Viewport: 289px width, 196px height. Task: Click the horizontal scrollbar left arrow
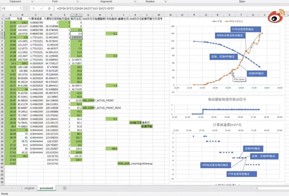[x=256, y=188]
